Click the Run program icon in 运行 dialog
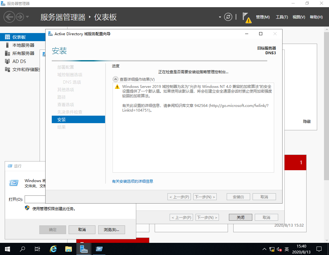 coord(14,183)
